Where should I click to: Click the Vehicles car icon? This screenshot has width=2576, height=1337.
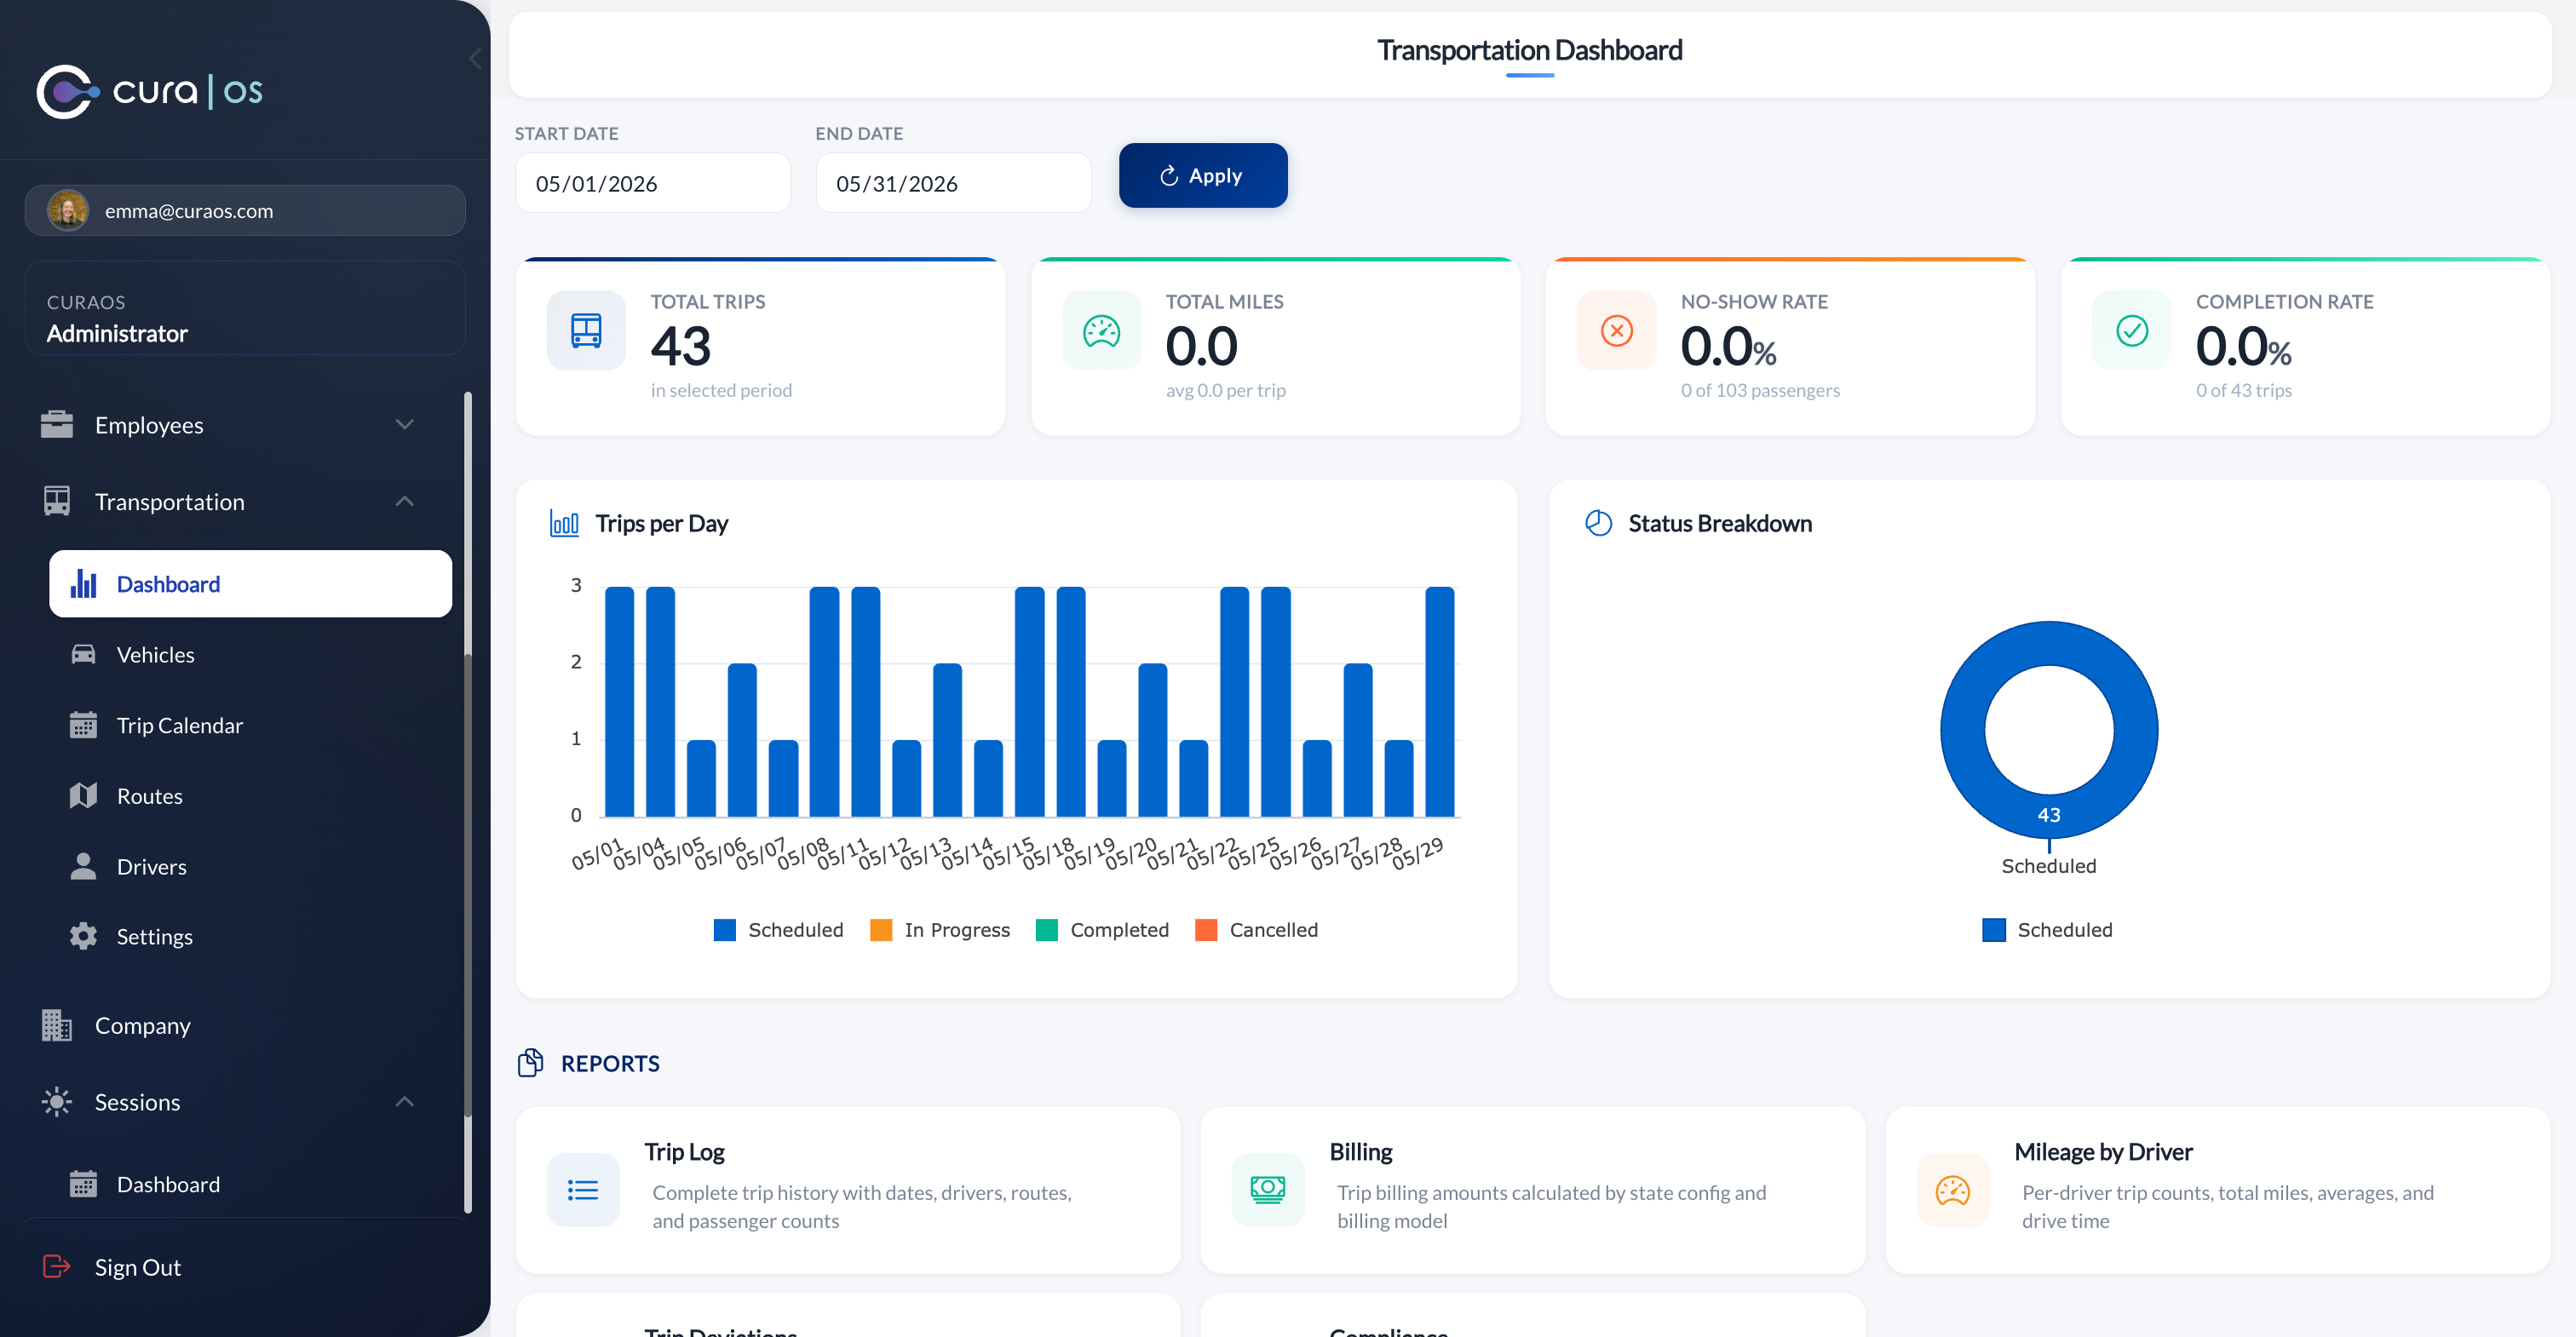tap(83, 655)
